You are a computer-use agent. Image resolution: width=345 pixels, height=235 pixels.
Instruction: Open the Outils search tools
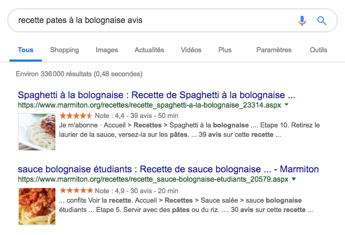(x=318, y=50)
